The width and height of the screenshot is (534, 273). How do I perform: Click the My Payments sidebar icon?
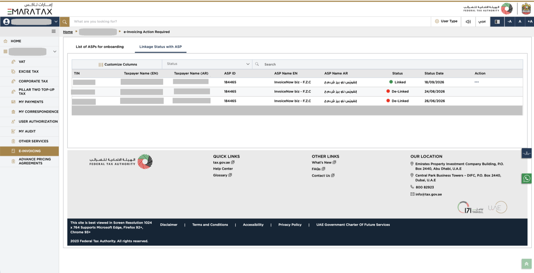[13, 102]
